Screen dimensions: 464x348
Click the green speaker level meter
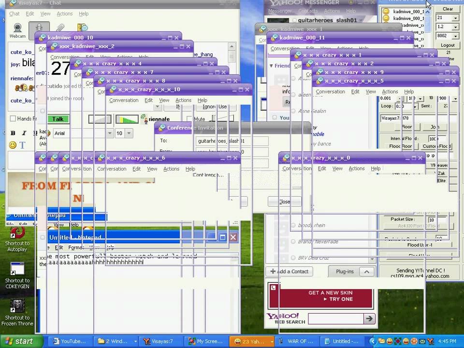(127, 119)
